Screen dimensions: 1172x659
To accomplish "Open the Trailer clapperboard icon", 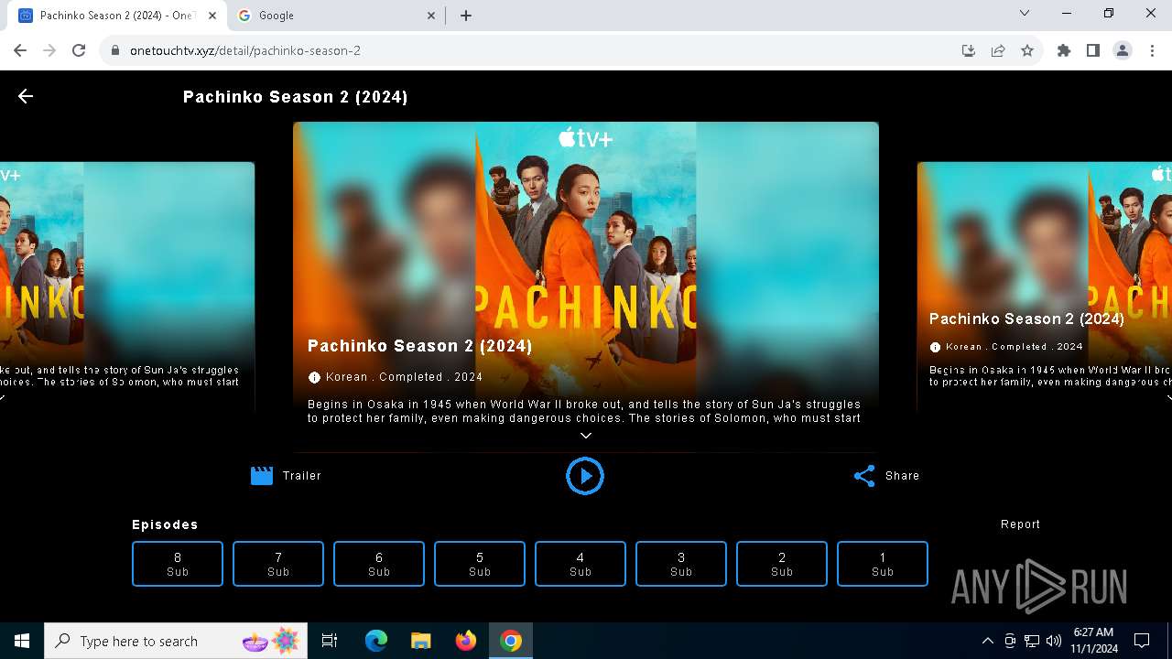I will click(262, 476).
